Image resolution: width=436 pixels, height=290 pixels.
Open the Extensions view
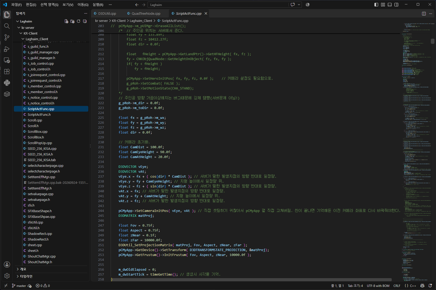coord(7,71)
